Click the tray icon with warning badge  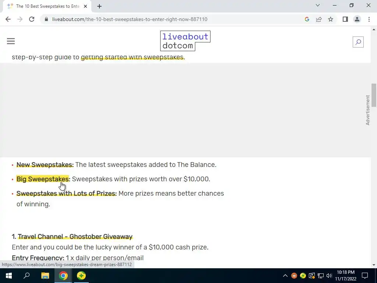312,276
